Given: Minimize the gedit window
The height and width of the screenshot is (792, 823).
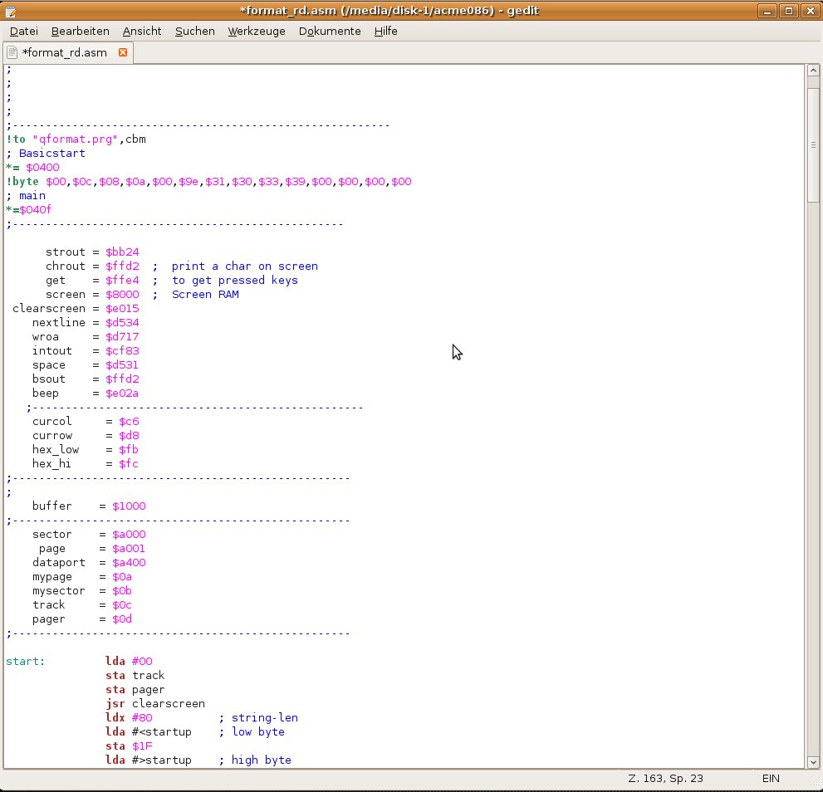Looking at the screenshot, I should click(x=767, y=11).
